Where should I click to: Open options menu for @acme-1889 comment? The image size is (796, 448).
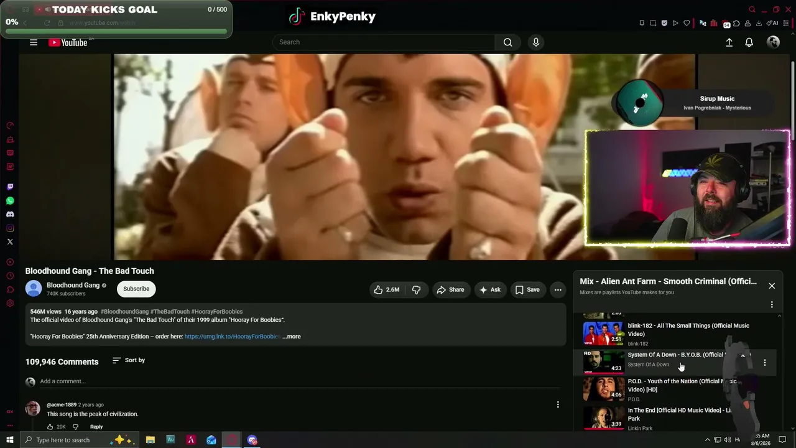coord(558,404)
